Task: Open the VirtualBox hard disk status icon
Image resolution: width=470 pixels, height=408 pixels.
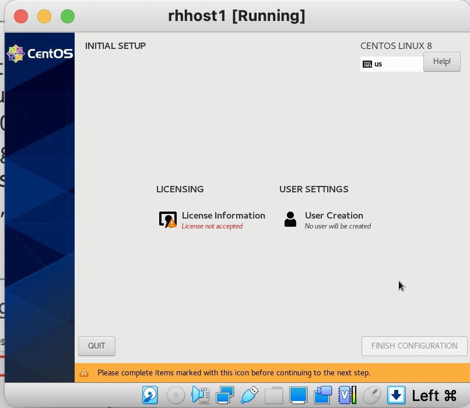Action: click(150, 395)
